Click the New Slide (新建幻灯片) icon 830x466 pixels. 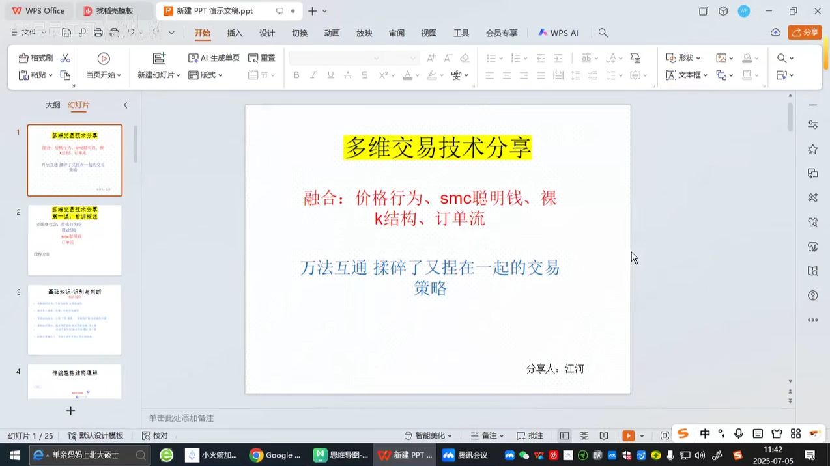pos(160,59)
